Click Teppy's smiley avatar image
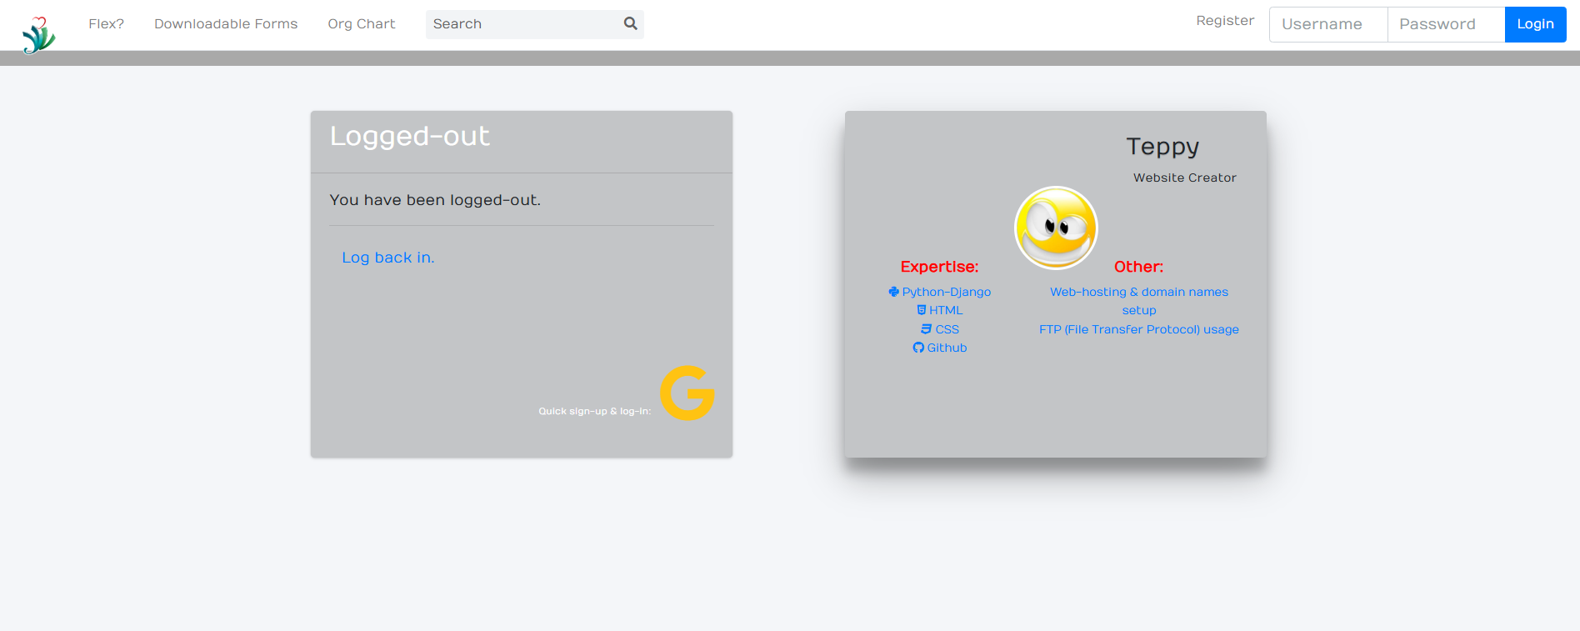The height and width of the screenshot is (631, 1580). pos(1056,228)
